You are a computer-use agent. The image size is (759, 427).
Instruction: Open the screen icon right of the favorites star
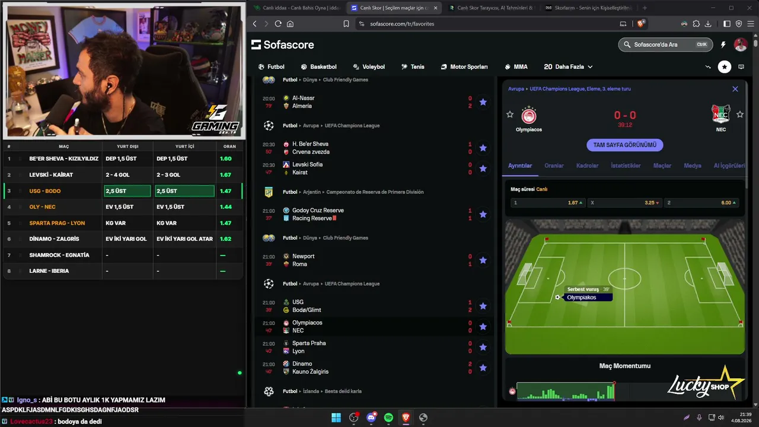coord(741,67)
